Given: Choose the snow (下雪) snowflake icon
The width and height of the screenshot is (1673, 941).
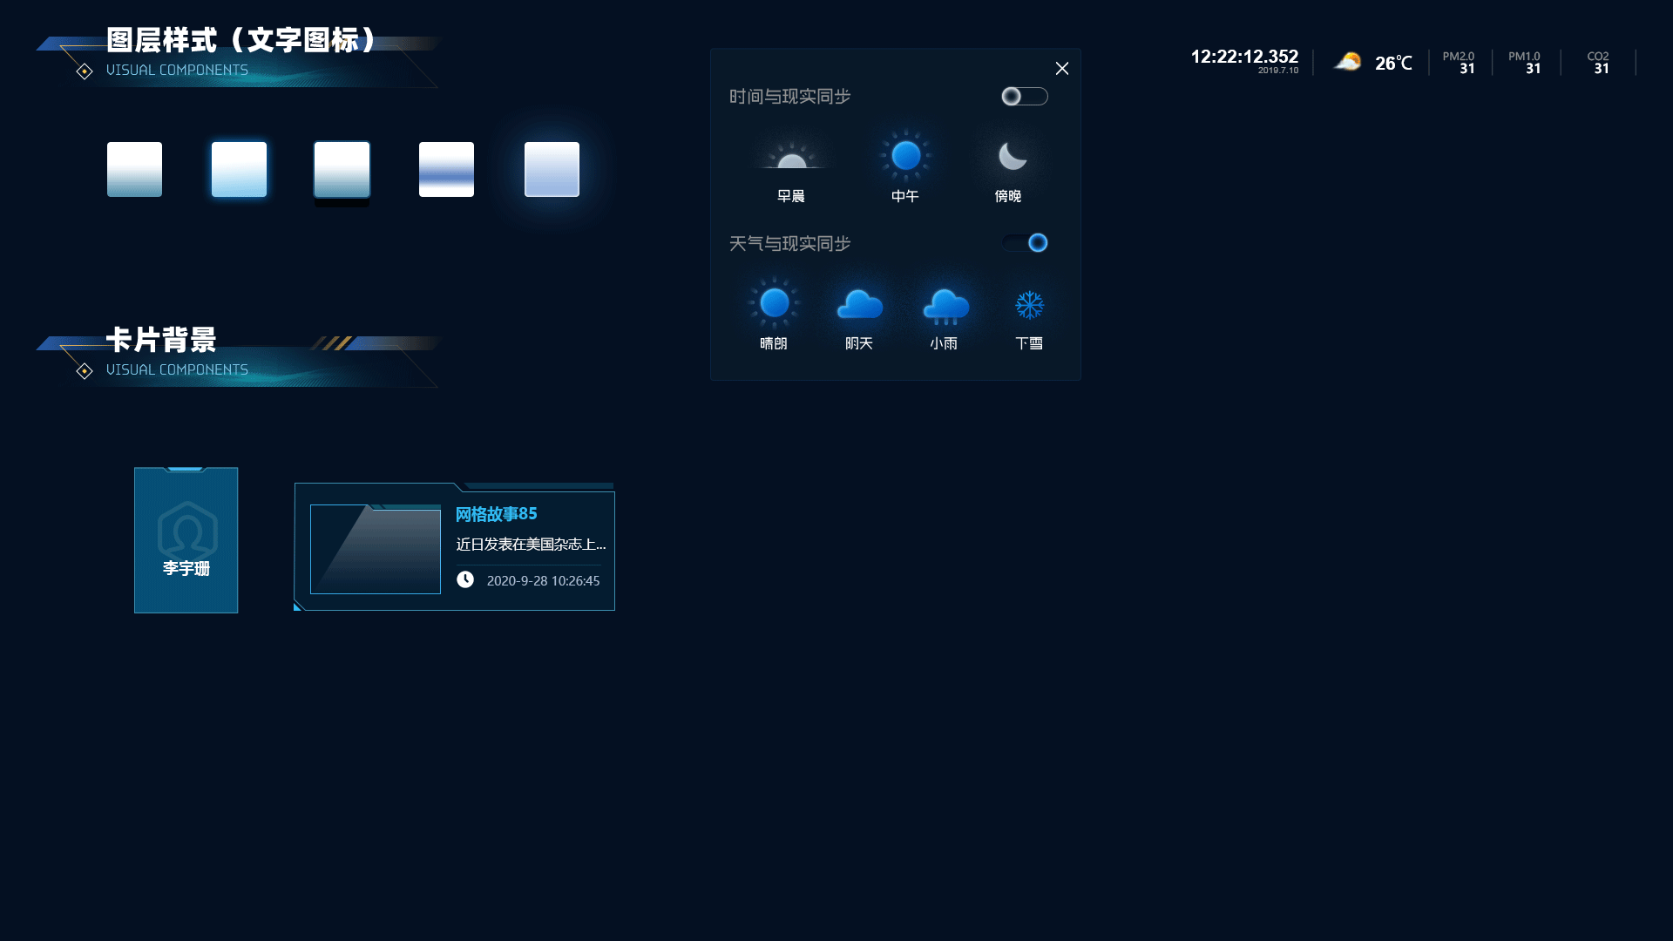Looking at the screenshot, I should (x=1029, y=305).
